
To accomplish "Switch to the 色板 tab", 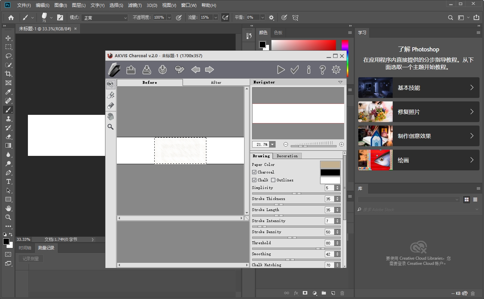I will [278, 32].
